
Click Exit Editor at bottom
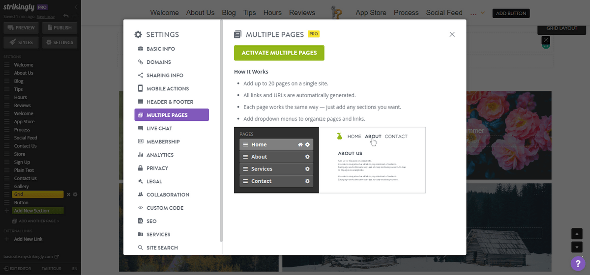(17, 269)
